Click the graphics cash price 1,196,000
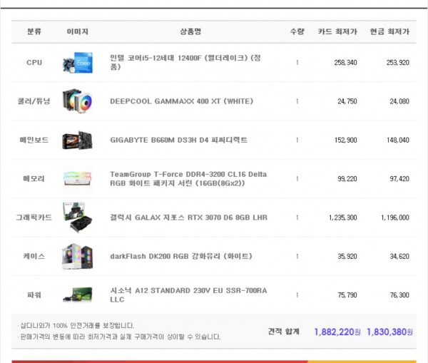This screenshot has width=428, height=363. 395,218
